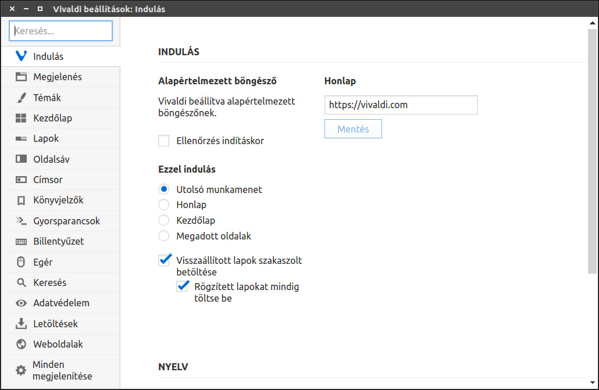
Task: Click the Minden megjelenítése gear icon
Action: click(x=20, y=370)
